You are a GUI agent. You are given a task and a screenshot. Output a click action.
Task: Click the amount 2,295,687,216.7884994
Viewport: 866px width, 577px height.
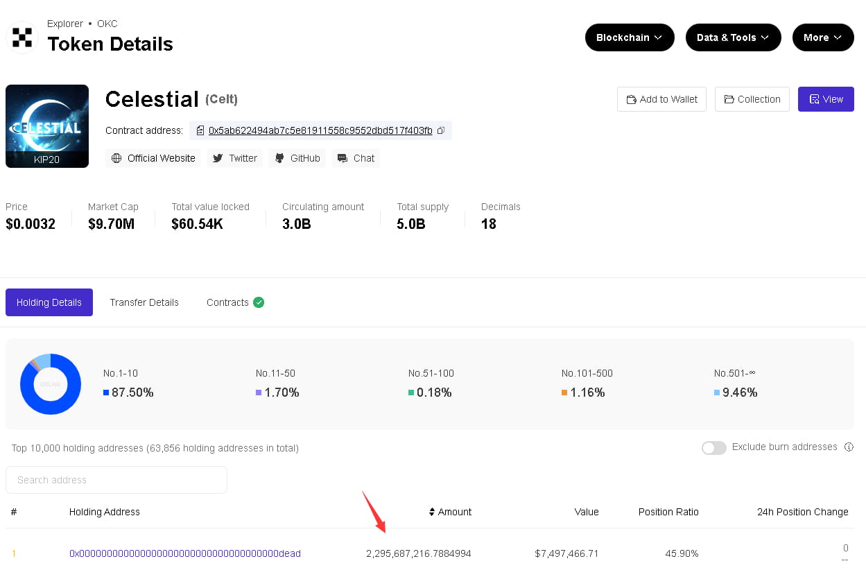(x=419, y=553)
